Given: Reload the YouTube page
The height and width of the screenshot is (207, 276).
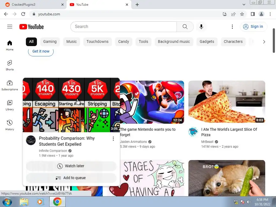Looking at the screenshot, I should pyautogui.click(x=23, y=14).
